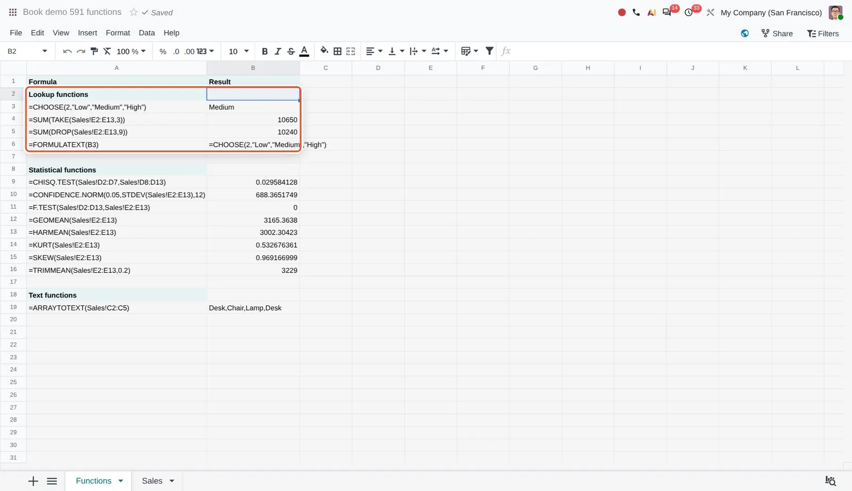Select the Paint format tool

point(94,51)
